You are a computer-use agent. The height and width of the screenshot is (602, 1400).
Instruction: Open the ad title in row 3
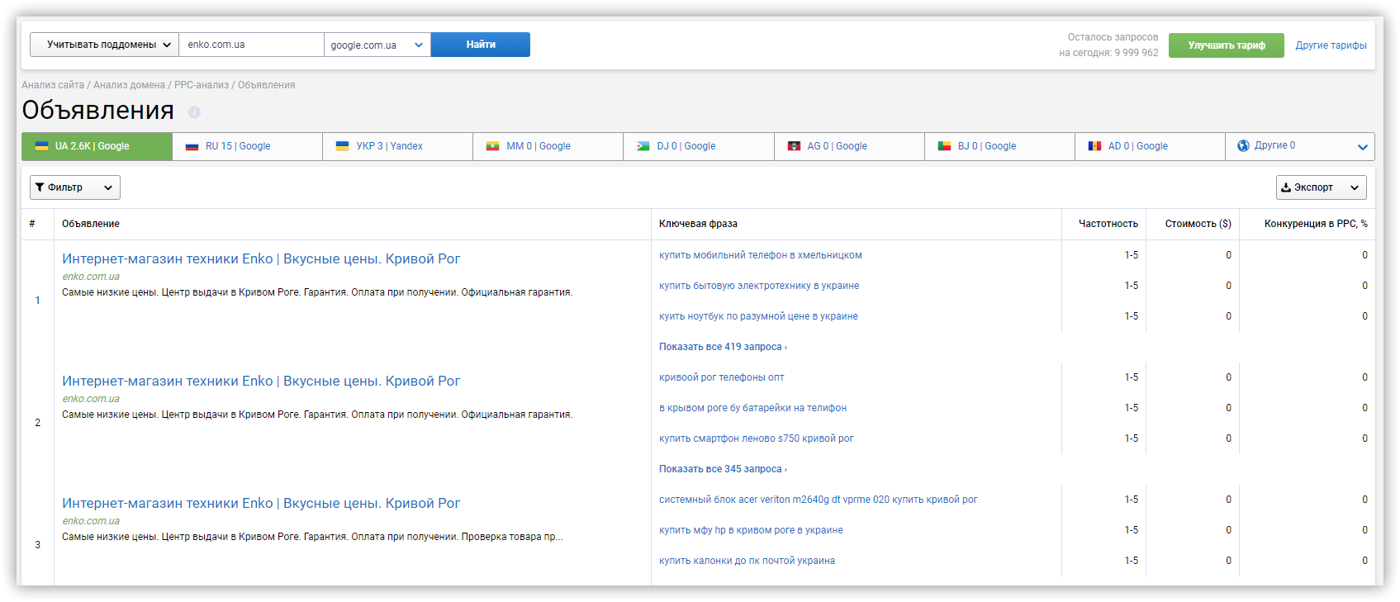(261, 503)
